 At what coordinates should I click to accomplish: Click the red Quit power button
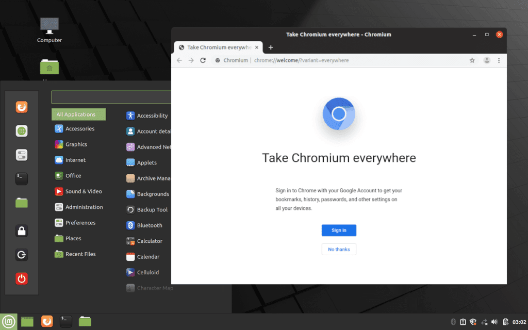(21, 279)
